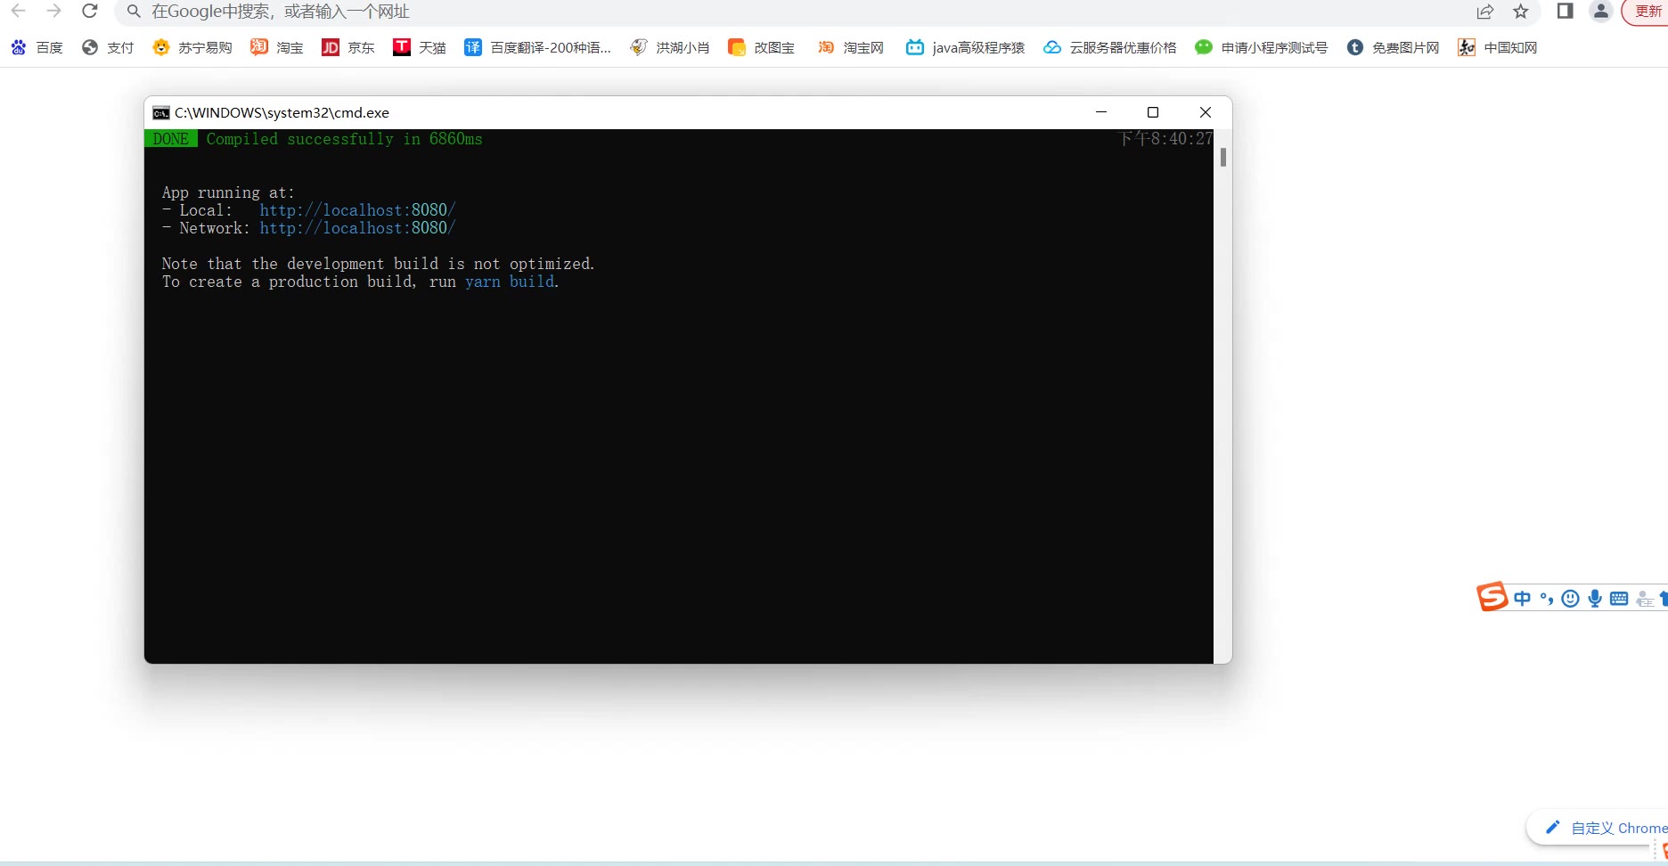Bookmark this tab with star icon
Screen dimensions: 1668x866
[x=1521, y=12]
